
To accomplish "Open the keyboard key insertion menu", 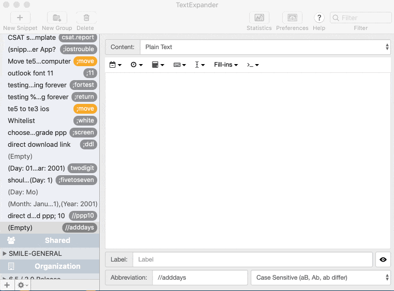I will (179, 65).
